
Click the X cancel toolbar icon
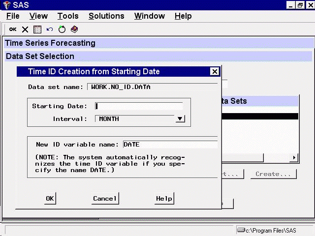[x=25, y=29]
